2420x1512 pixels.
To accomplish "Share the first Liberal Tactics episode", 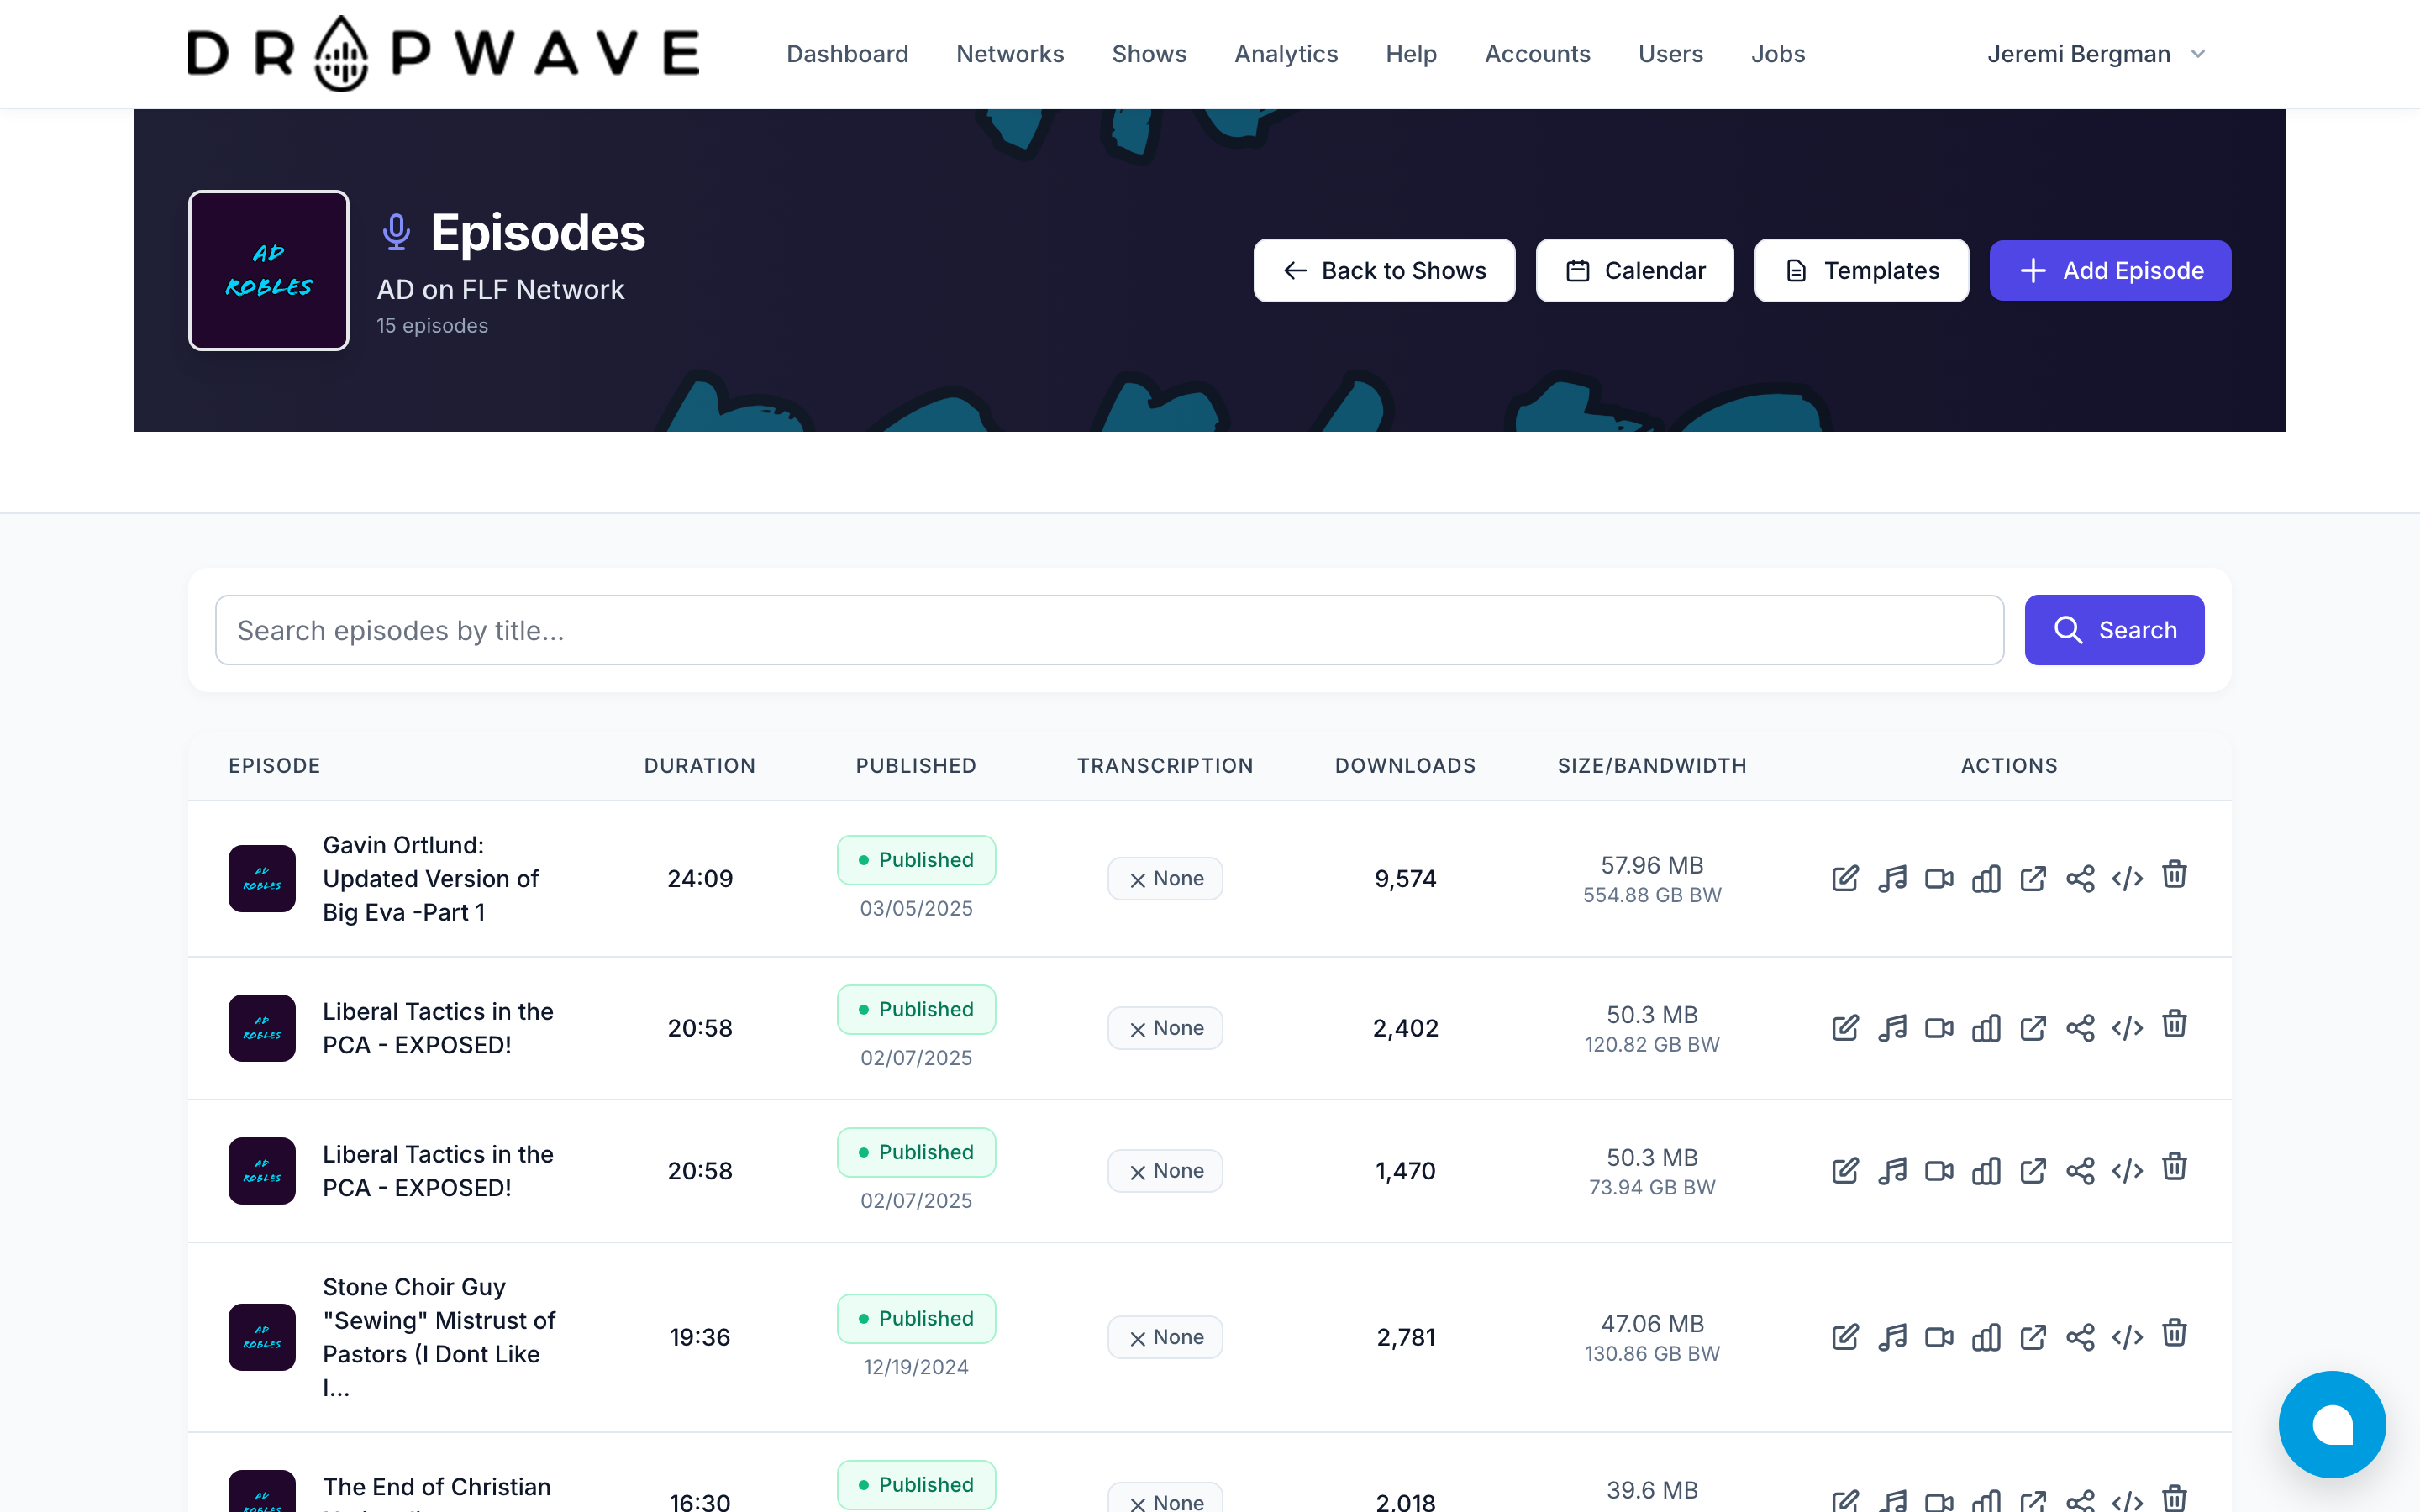I will (2081, 1027).
